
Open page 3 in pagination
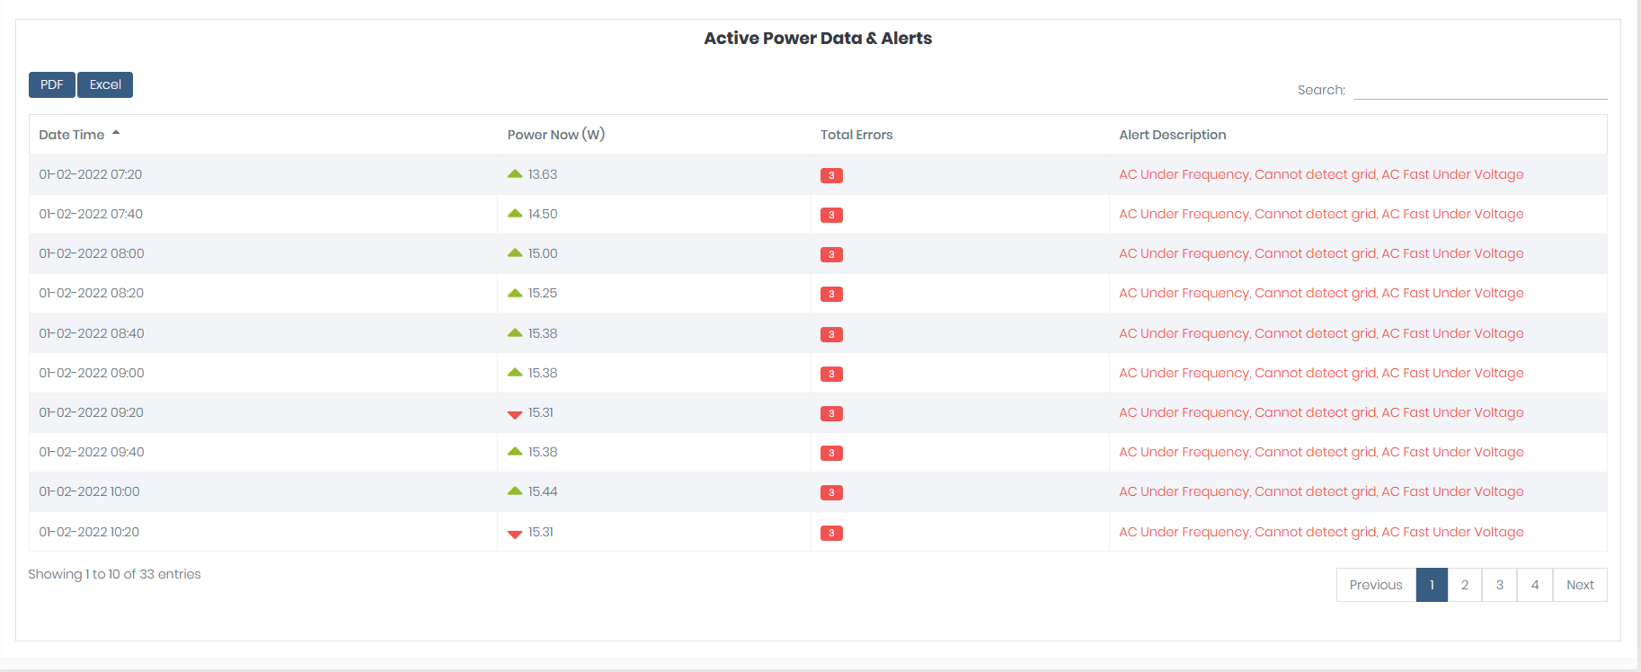tap(1499, 585)
